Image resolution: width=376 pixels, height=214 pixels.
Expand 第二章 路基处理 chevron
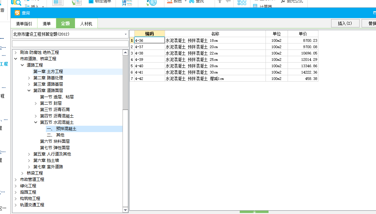click(29, 78)
